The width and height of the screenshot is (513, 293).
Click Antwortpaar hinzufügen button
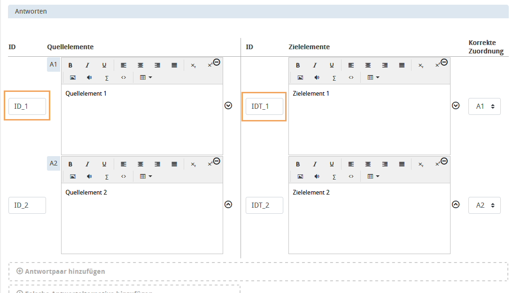pos(61,271)
